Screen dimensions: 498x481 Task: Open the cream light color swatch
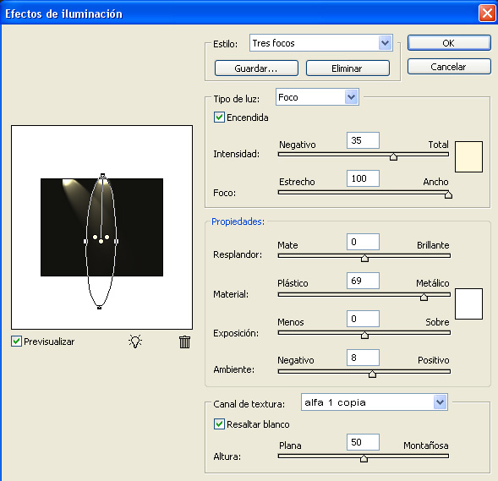coord(468,157)
